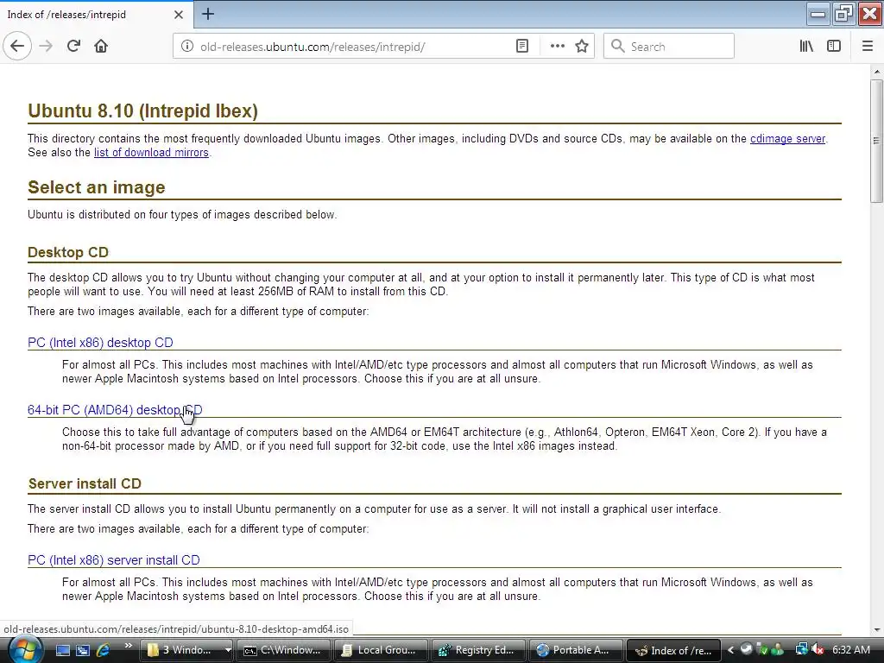This screenshot has height=663, width=884.
Task: Click the Index of /re... taskbar button
Action: click(x=673, y=650)
